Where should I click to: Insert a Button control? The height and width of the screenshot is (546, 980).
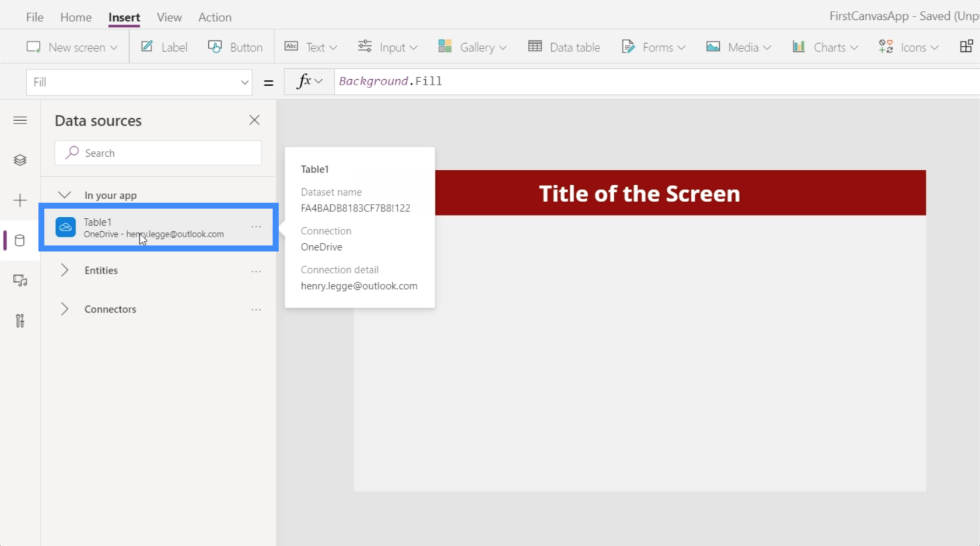point(236,47)
